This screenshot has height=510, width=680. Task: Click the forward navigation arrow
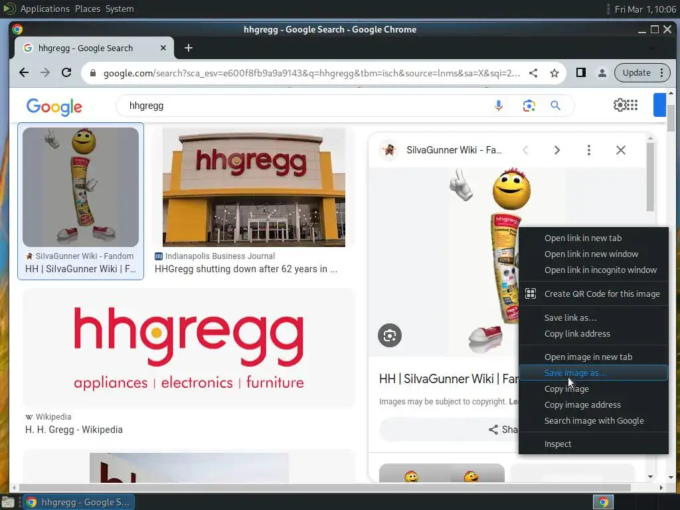point(45,73)
